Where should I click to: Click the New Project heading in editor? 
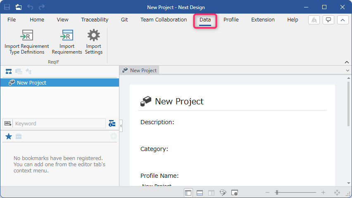(179, 101)
